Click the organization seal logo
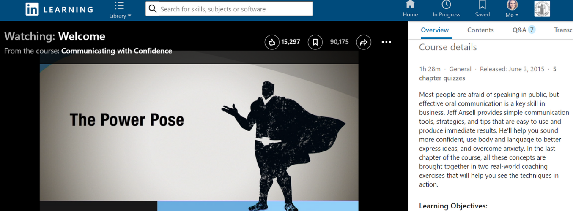The image size is (573, 211). [542, 9]
